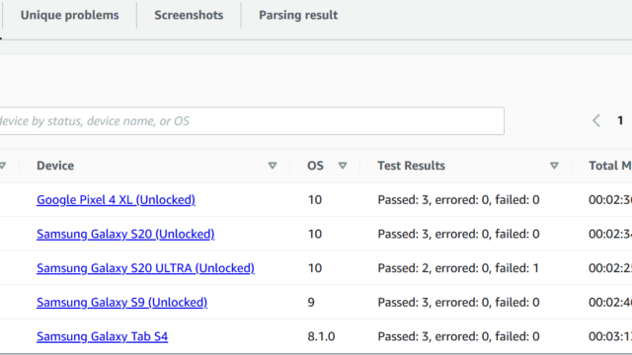
Task: Open the Parsing result tab
Action: click(298, 16)
